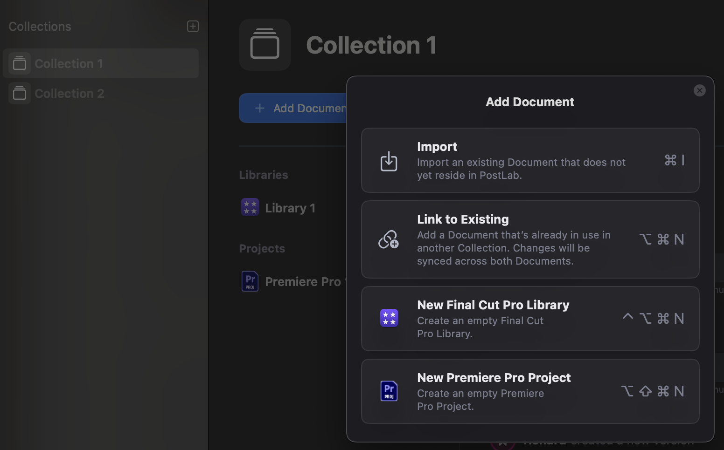Click the Link to Existing chain icon
This screenshot has width=724, height=450.
pyautogui.click(x=389, y=239)
